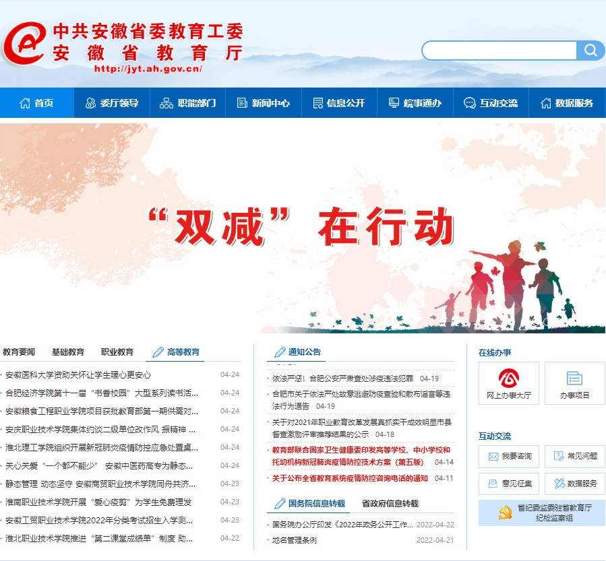Click the 在线办事 section heading
Image resolution: width=606 pixels, height=561 pixels.
coord(495,352)
